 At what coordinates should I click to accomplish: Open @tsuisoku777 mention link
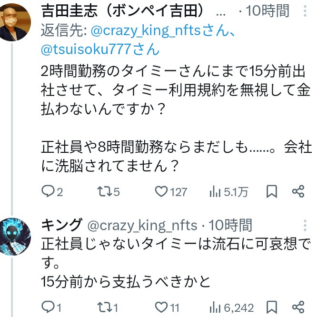[81, 49]
